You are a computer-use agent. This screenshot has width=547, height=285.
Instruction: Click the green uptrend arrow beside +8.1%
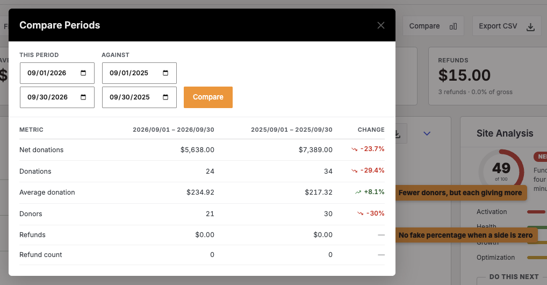[x=358, y=192]
